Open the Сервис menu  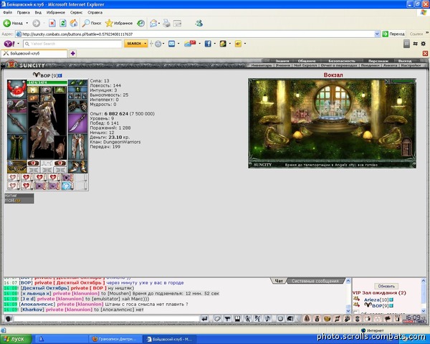[76, 12]
